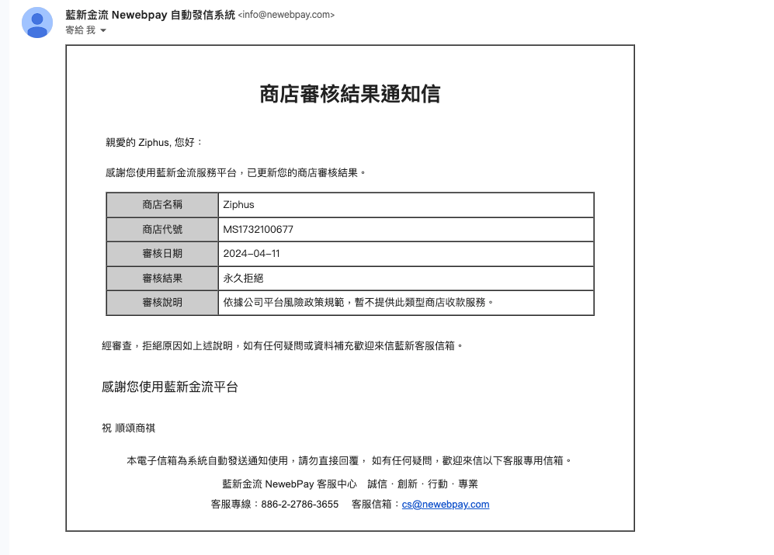774x555 pixels.
Task: Click the 審核結果 table label
Action: (162, 278)
